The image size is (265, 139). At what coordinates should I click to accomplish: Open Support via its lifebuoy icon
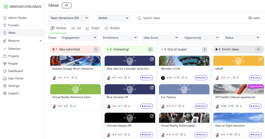(x=5, y=93)
